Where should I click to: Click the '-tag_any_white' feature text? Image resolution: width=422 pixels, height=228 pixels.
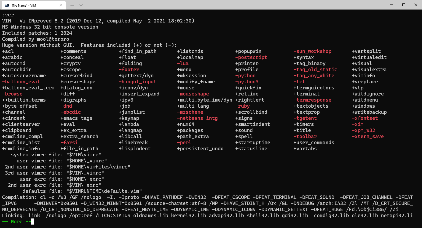314,76
